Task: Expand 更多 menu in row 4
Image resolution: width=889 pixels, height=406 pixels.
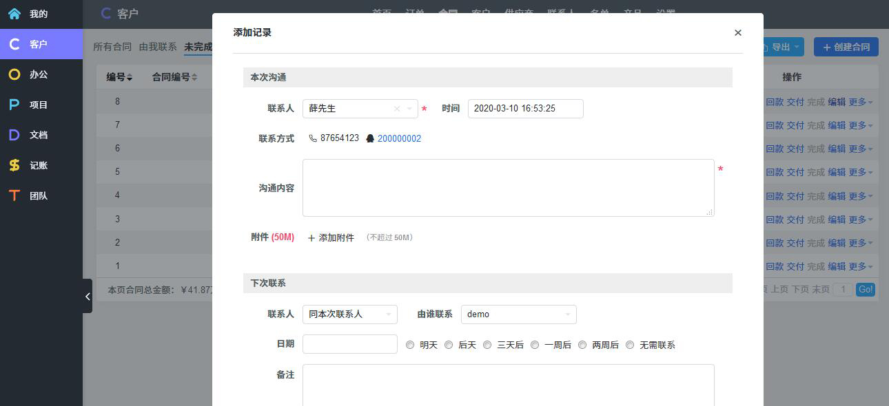Action: point(861,196)
